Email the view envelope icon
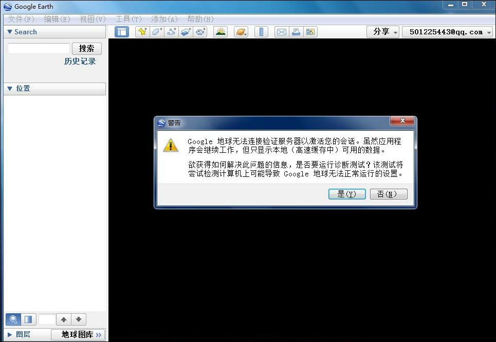This screenshot has width=496, height=342. click(282, 32)
